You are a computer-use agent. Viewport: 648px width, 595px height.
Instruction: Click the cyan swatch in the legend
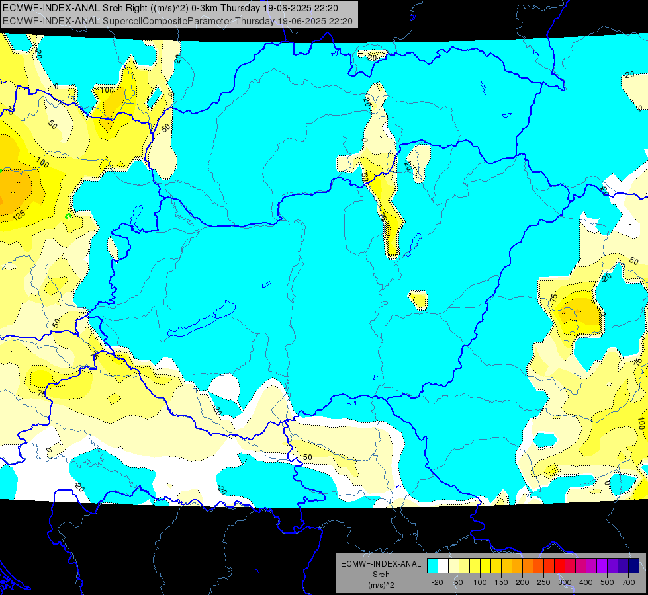tap(433, 565)
